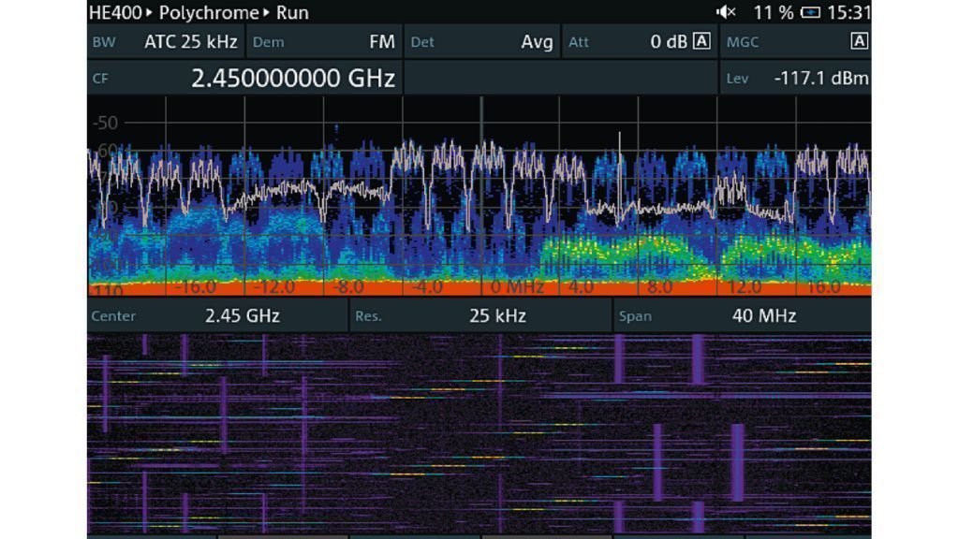Click the 15:31 clock display
The width and height of the screenshot is (959, 539).
(x=849, y=12)
